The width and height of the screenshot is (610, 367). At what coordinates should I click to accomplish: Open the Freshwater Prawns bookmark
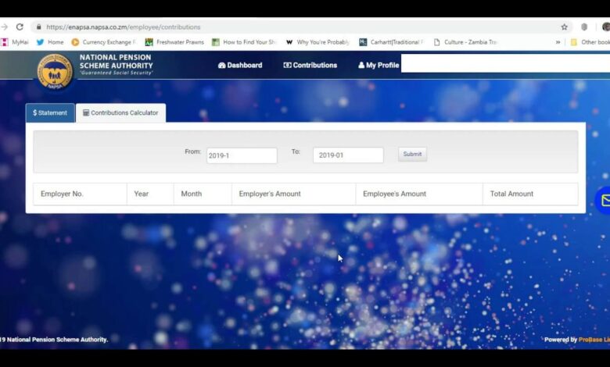[x=174, y=42]
